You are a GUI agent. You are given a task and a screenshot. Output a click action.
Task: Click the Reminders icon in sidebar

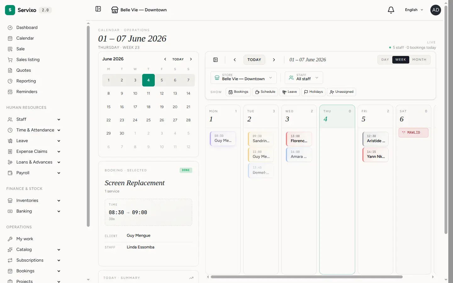(x=10, y=92)
